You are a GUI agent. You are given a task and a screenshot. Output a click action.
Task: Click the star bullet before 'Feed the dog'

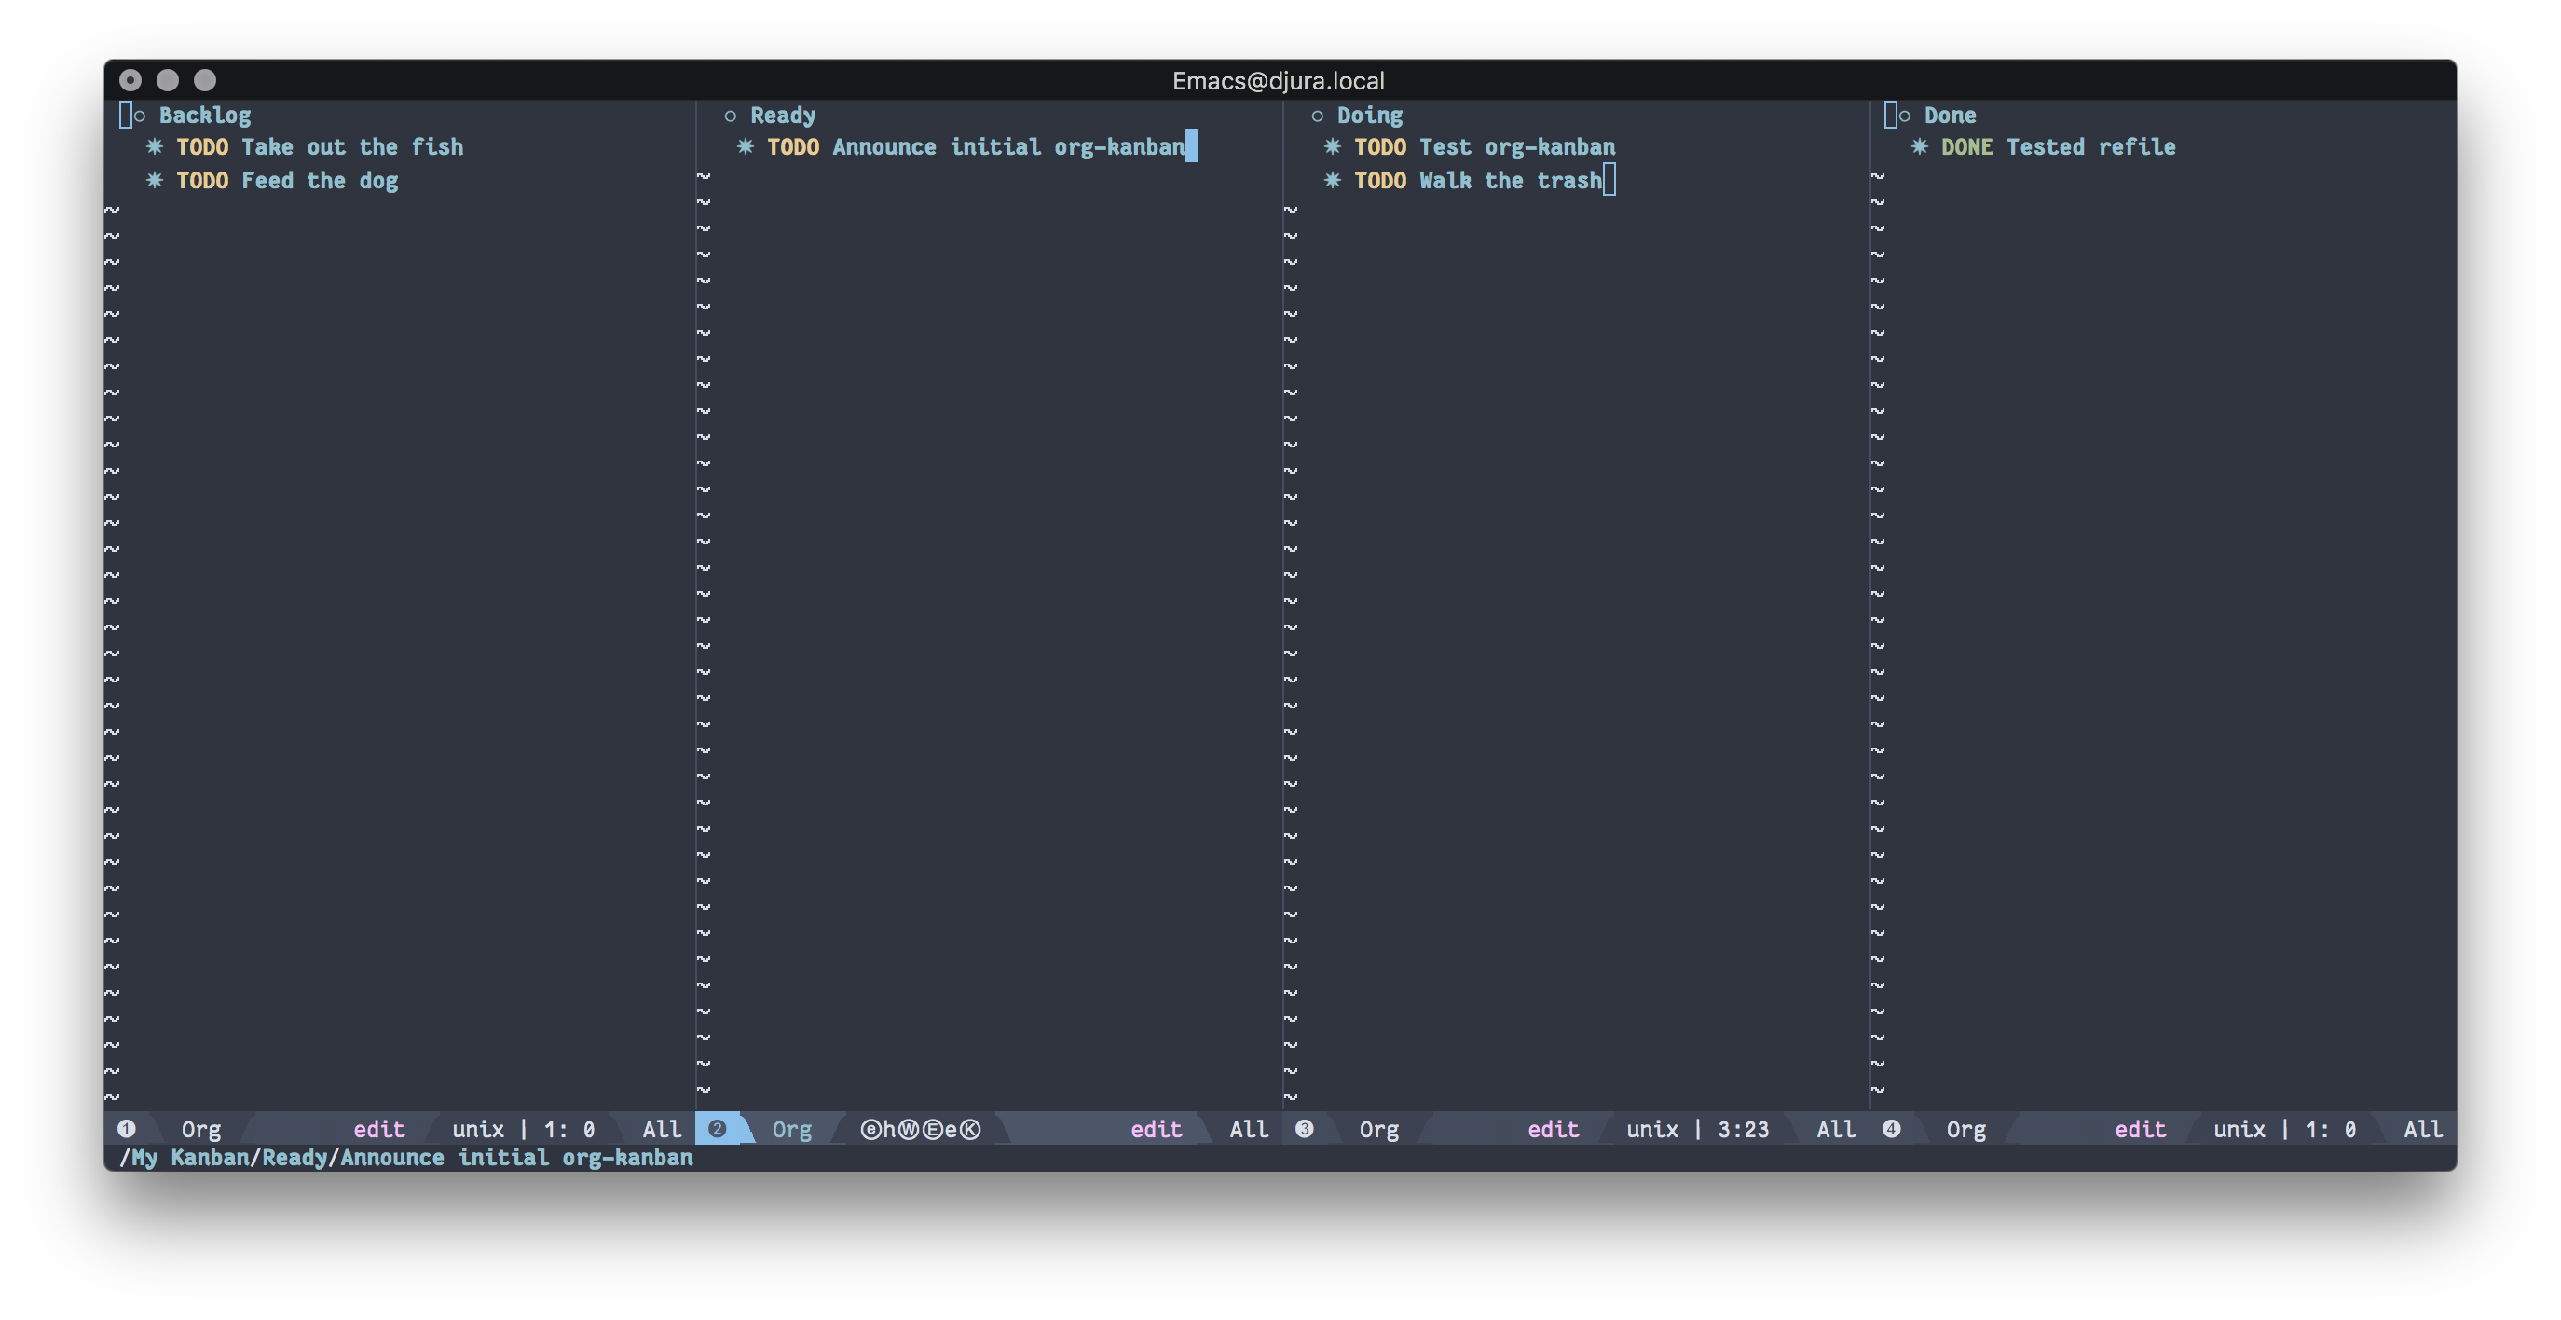[x=154, y=181]
